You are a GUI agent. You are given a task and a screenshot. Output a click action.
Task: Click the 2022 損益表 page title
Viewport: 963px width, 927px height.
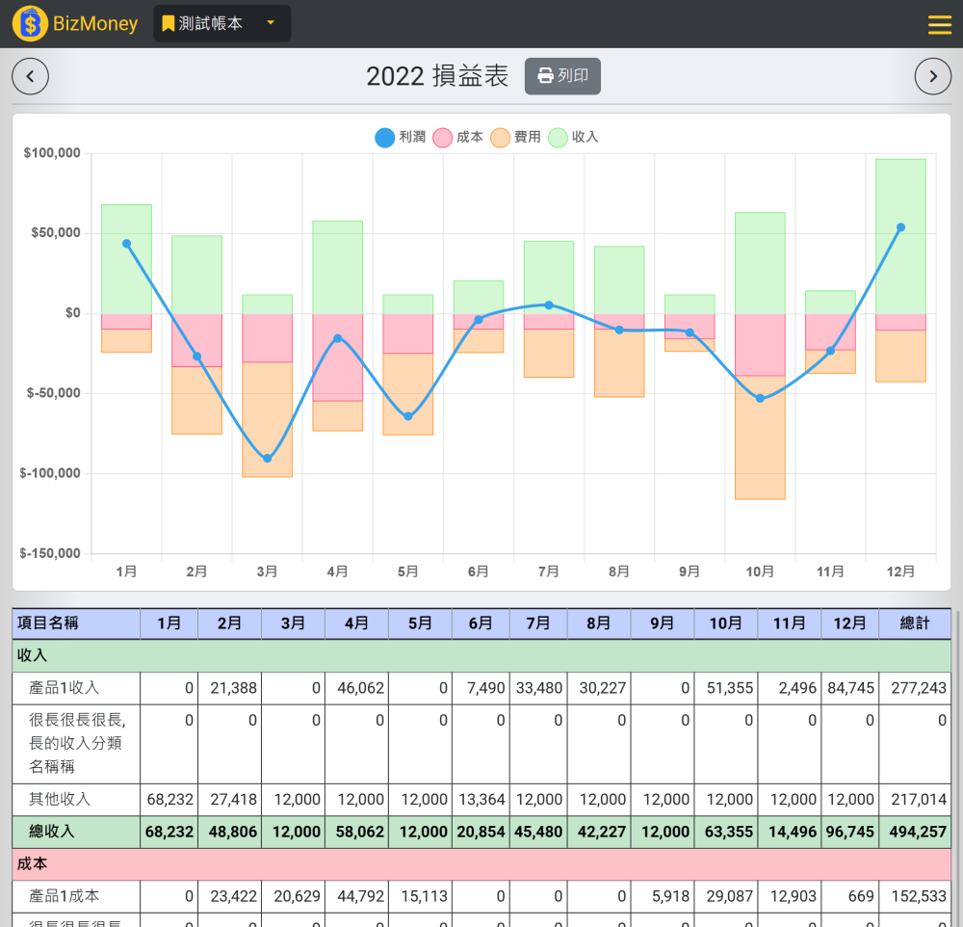tap(437, 76)
